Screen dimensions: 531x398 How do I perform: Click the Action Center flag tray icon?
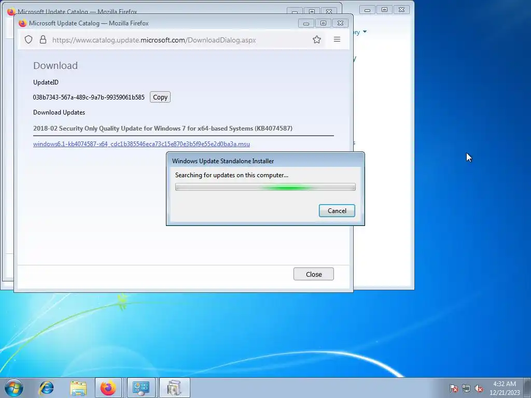(454, 388)
